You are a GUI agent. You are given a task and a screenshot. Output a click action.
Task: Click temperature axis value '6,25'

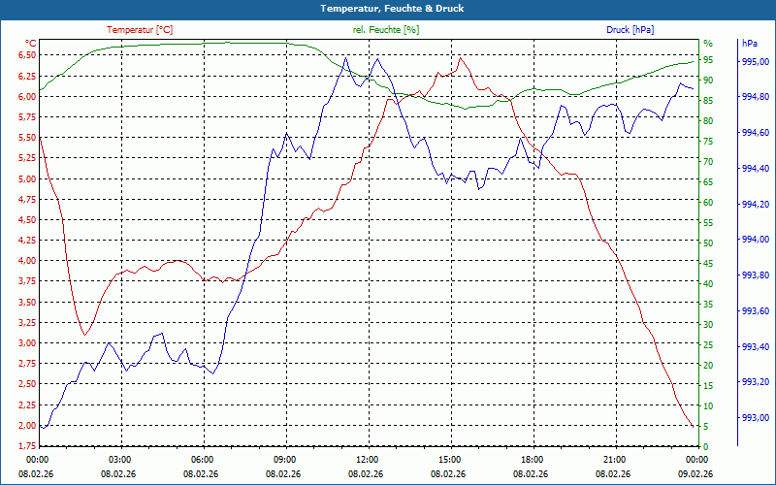pos(27,76)
